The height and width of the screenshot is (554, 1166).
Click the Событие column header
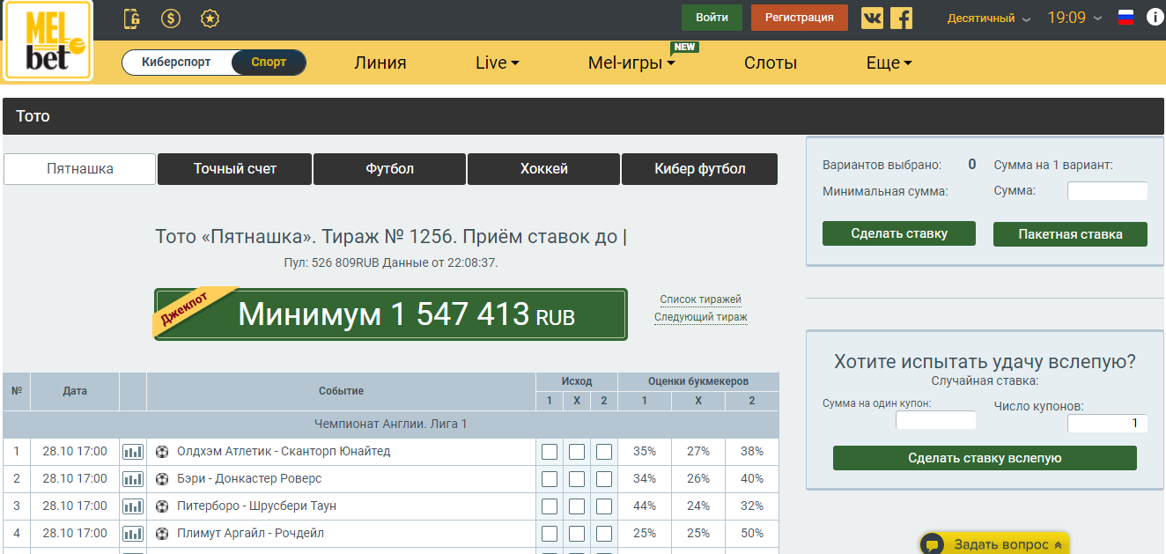[341, 391]
